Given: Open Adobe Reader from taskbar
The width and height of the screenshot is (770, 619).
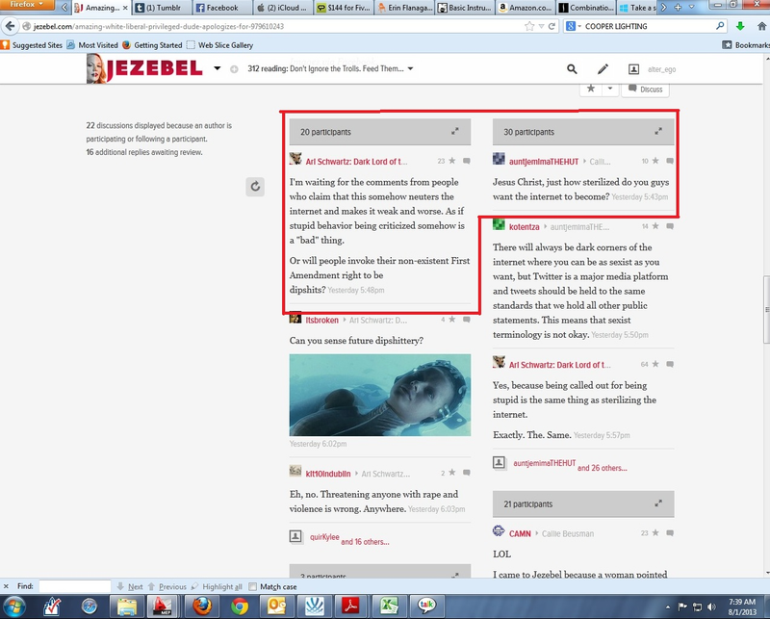Looking at the screenshot, I should click(x=350, y=606).
